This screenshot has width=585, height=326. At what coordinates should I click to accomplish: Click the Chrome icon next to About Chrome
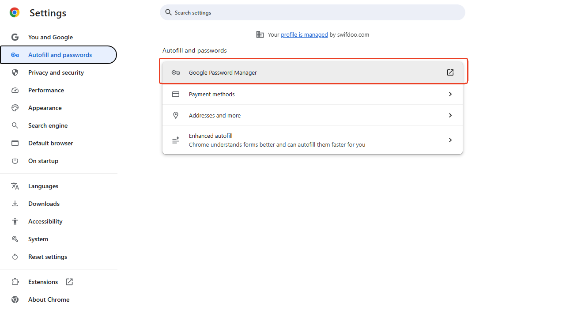[x=15, y=299]
